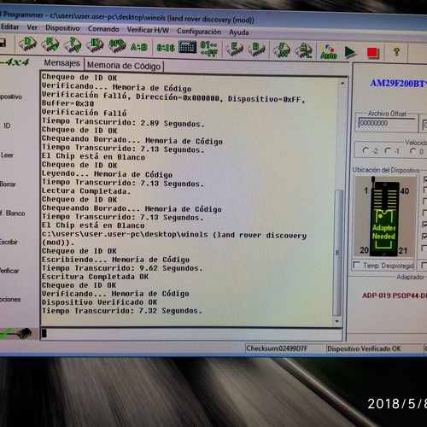Screen dimensions: 427x427
Task: Click the Verif. Blanco sidebar button
Action: [x=13, y=213]
